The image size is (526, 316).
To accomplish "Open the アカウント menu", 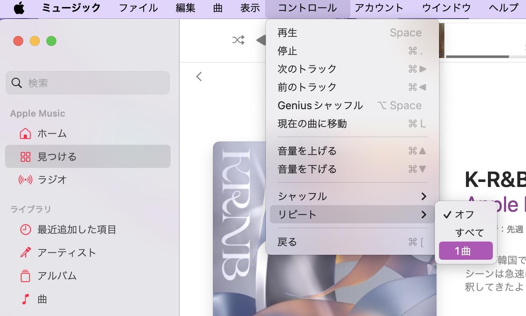I will pos(379,8).
